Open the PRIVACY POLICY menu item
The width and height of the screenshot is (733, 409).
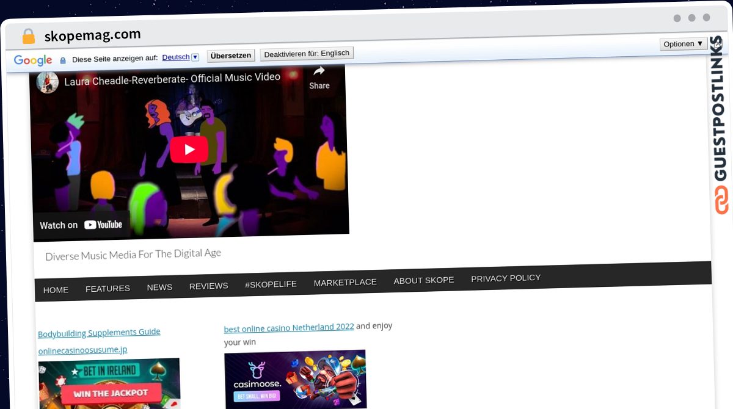point(506,278)
